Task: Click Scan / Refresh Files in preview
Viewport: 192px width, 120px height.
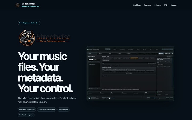Action: coord(108,71)
